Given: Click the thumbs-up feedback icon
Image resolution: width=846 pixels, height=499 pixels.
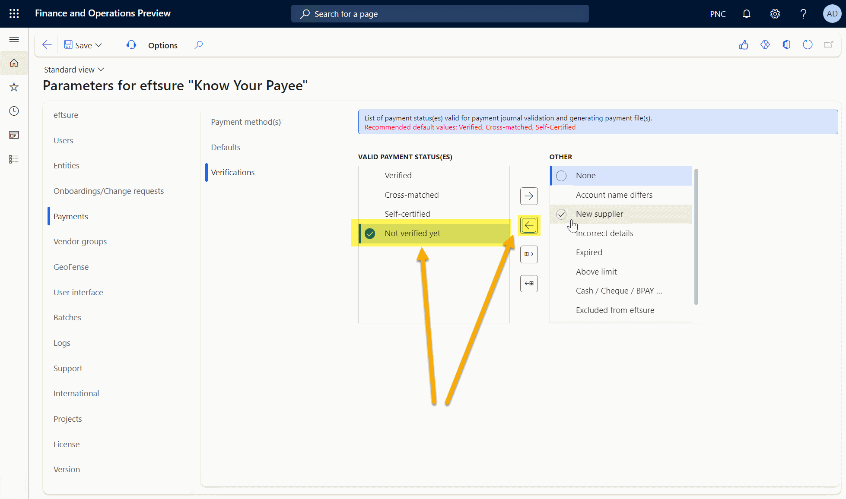Looking at the screenshot, I should [x=744, y=45].
